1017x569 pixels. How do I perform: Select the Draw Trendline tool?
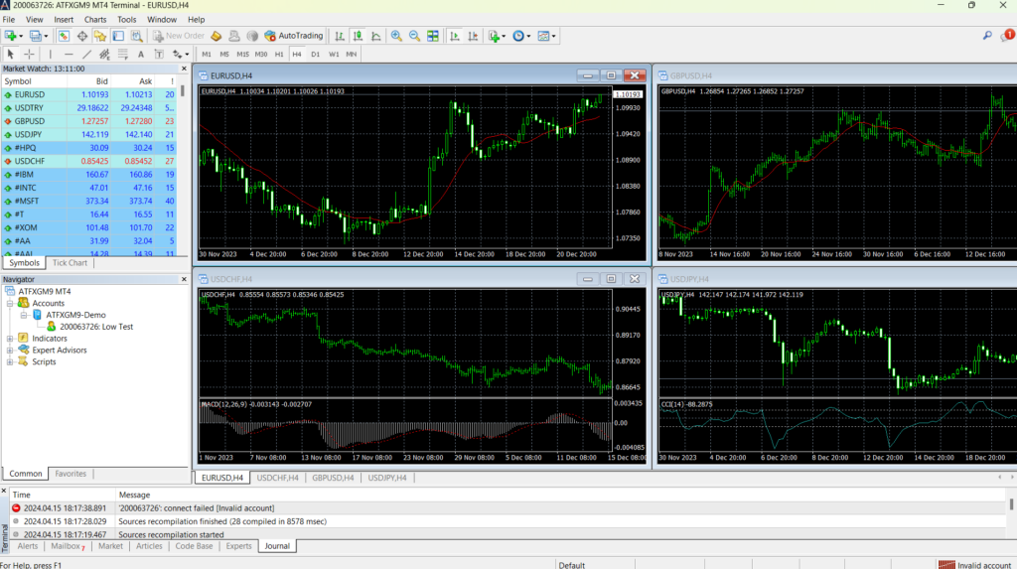[x=86, y=55]
